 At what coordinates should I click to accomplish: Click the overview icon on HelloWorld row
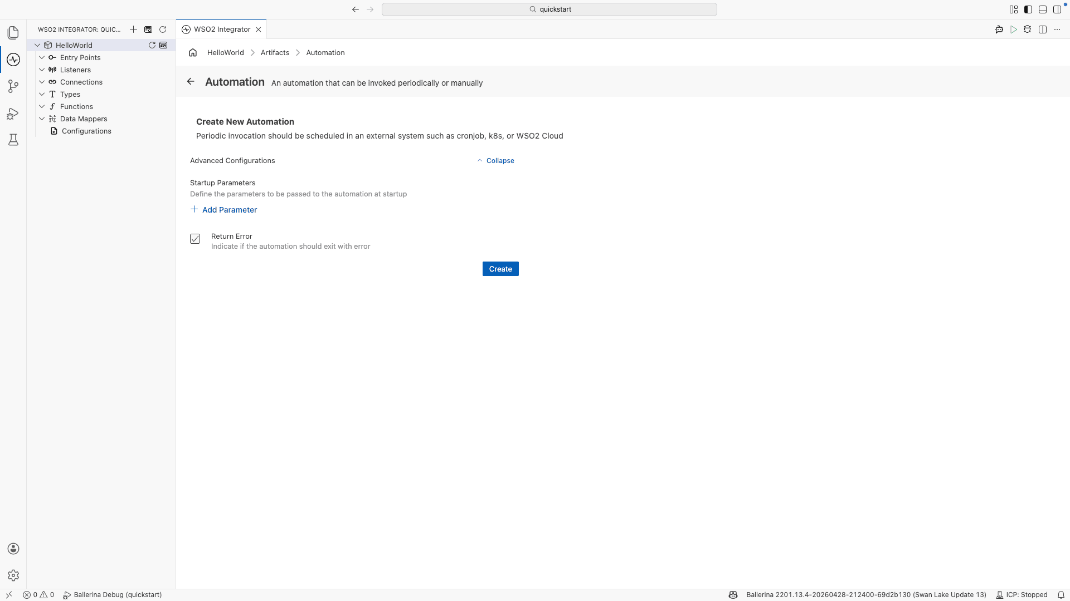click(163, 45)
